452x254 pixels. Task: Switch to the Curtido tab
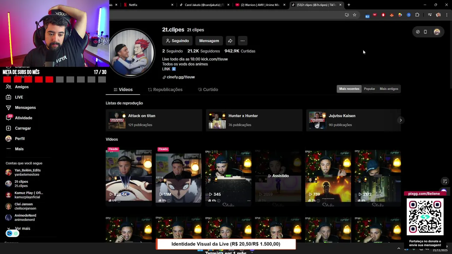pos(208,90)
